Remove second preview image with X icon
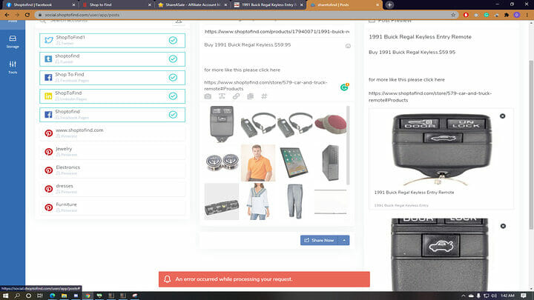The image size is (534, 300). click(503, 226)
